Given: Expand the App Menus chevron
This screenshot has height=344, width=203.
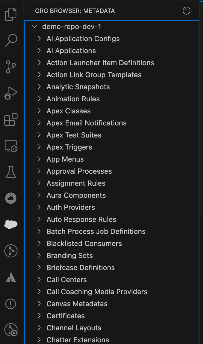Looking at the screenshot, I should click(39, 159).
